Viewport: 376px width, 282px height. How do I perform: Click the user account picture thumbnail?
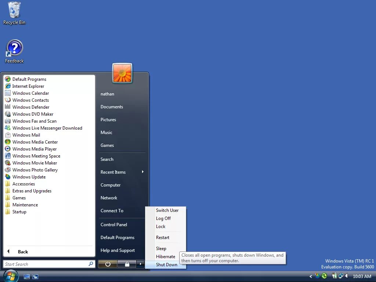pos(122,73)
